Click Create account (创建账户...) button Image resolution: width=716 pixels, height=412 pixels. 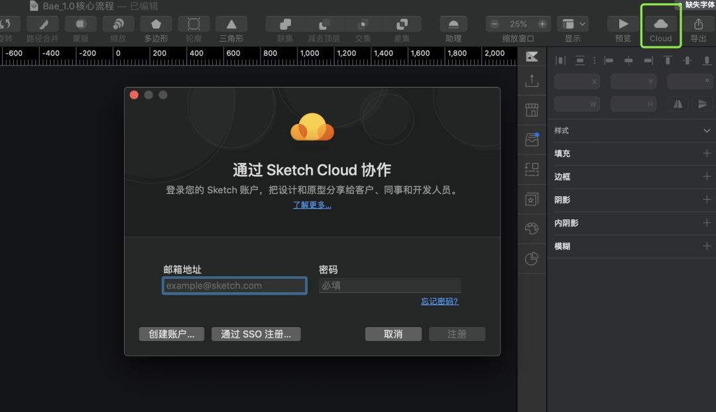click(172, 334)
